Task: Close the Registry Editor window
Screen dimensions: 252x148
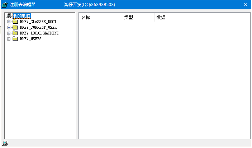Action: click(x=245, y=5)
